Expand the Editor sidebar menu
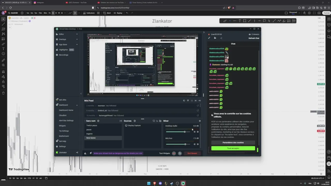Image resolution: width=331 pixels, height=186 pixels. [x=67, y=34]
